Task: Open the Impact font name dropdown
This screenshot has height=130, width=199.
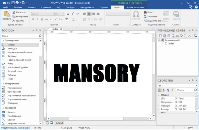Action: [53, 14]
